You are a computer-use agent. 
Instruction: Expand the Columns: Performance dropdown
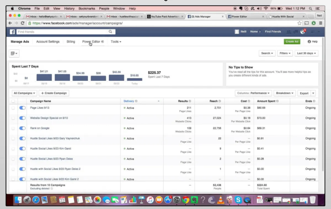pos(253,93)
